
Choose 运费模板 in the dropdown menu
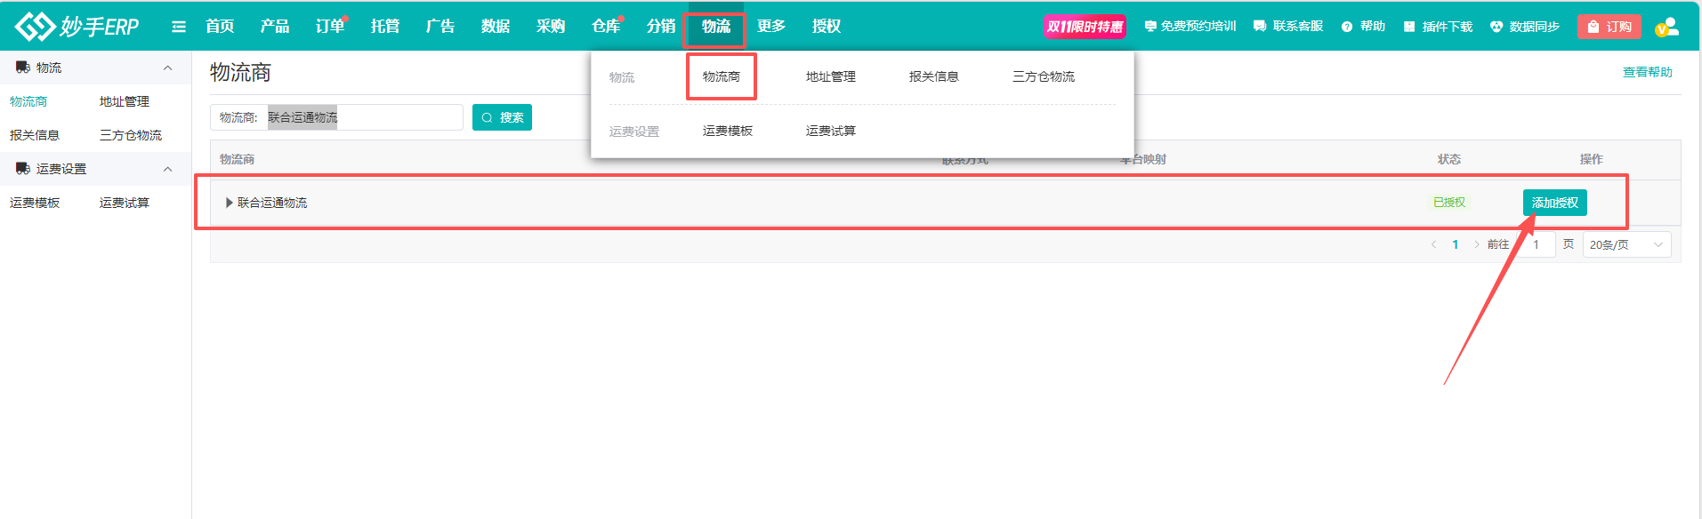tap(728, 131)
